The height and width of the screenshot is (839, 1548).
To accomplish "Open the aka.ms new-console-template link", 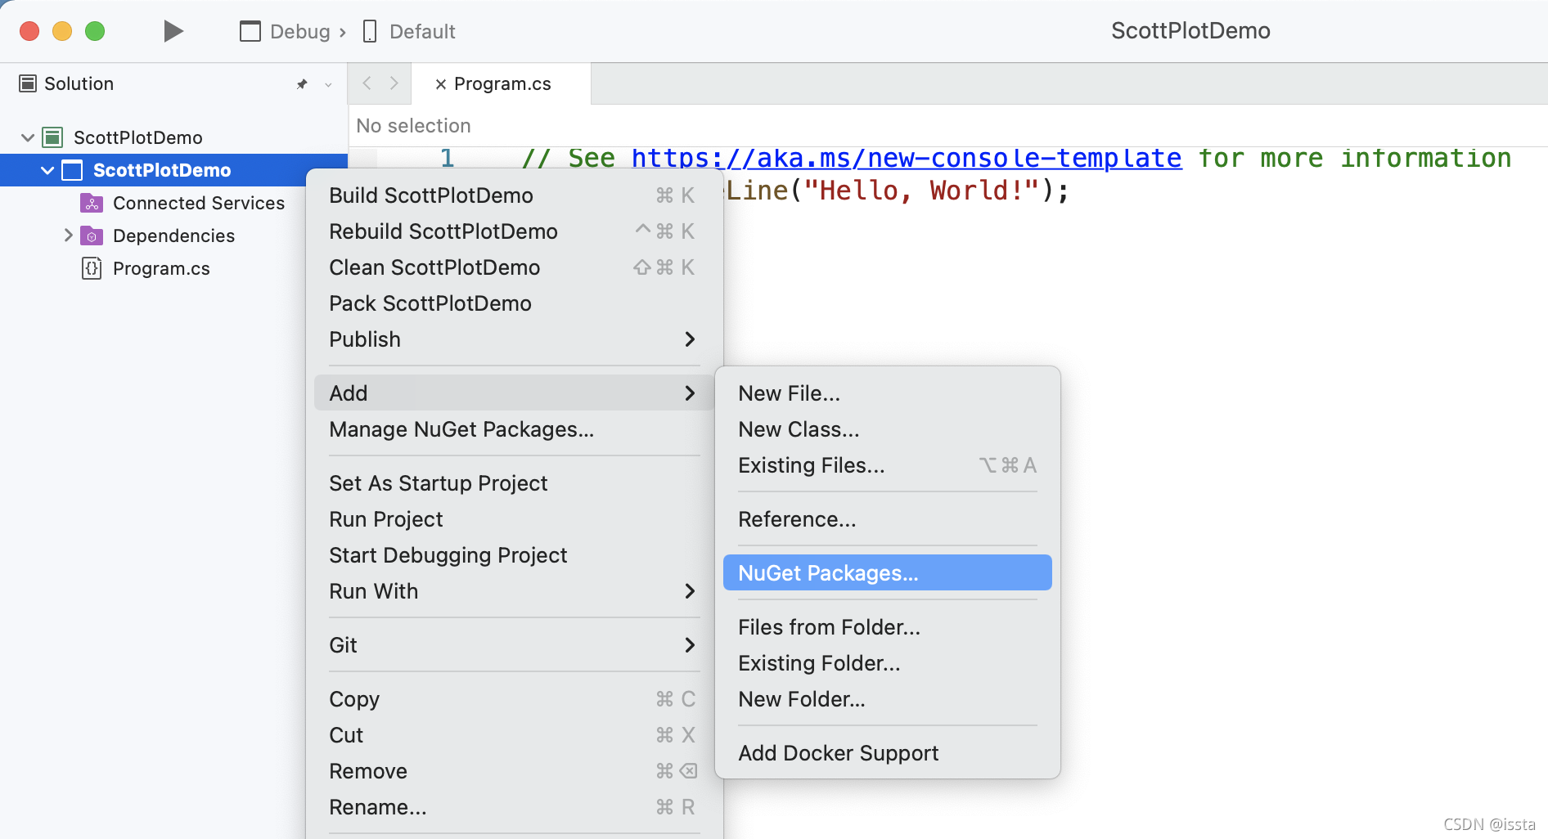I will [x=906, y=158].
